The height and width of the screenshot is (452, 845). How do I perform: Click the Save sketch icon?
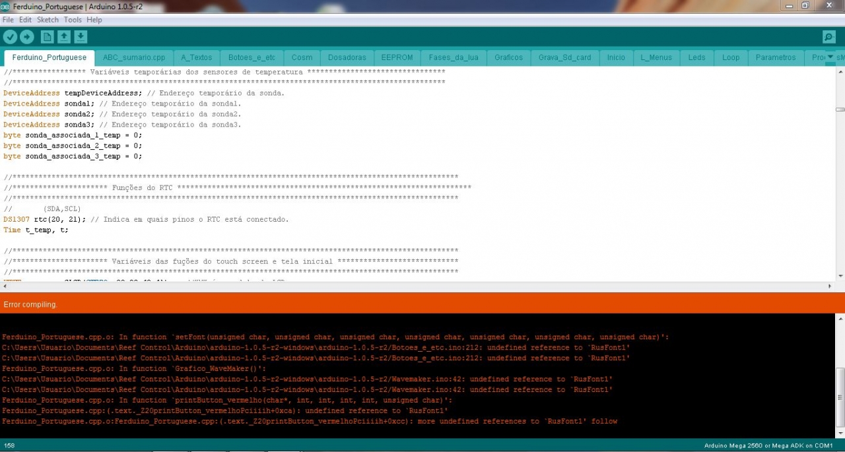pos(81,37)
